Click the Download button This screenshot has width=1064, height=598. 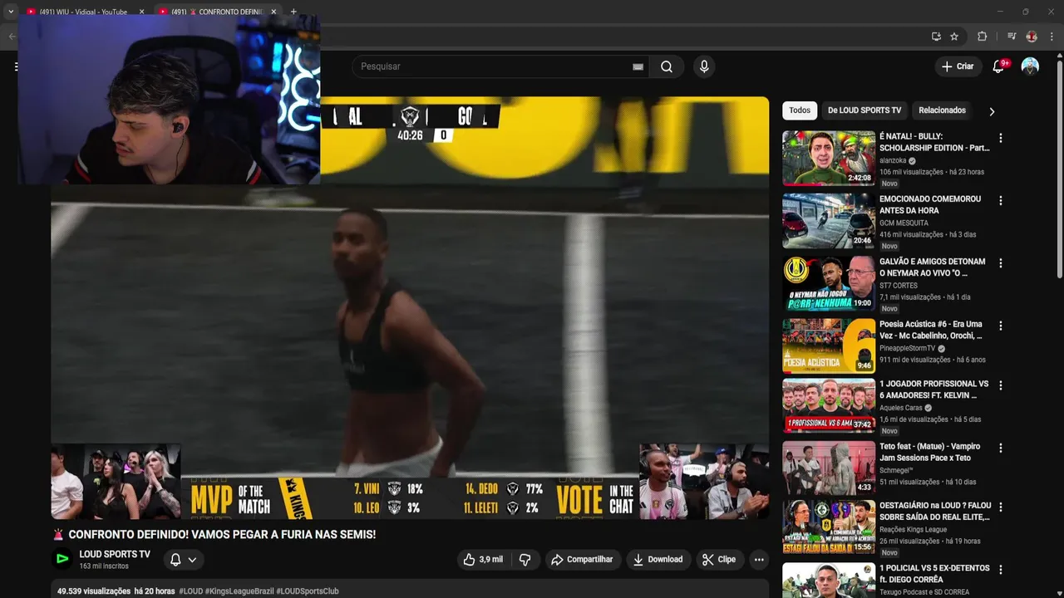[658, 560]
